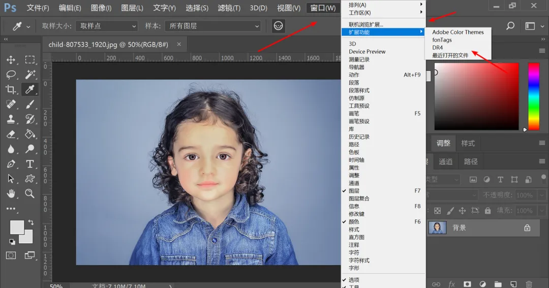Select the Horizontal Type tool
Screen dimensions: 549x288
coord(30,164)
